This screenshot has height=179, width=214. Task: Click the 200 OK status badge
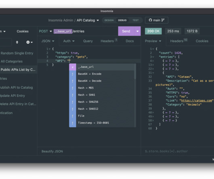coord(153,31)
